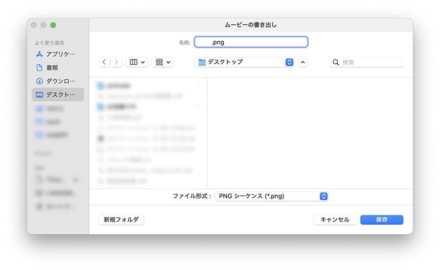Click the desktop folder icon in the location popup
The image size is (440, 270).
[x=202, y=62]
